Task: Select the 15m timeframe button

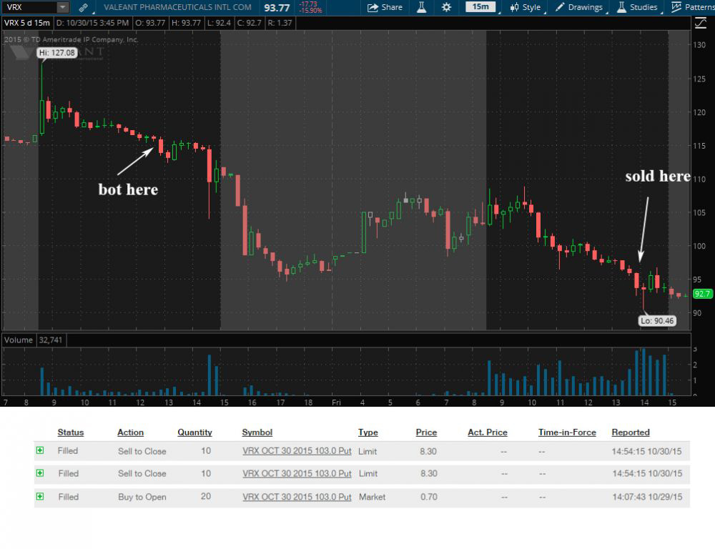Action: point(480,7)
